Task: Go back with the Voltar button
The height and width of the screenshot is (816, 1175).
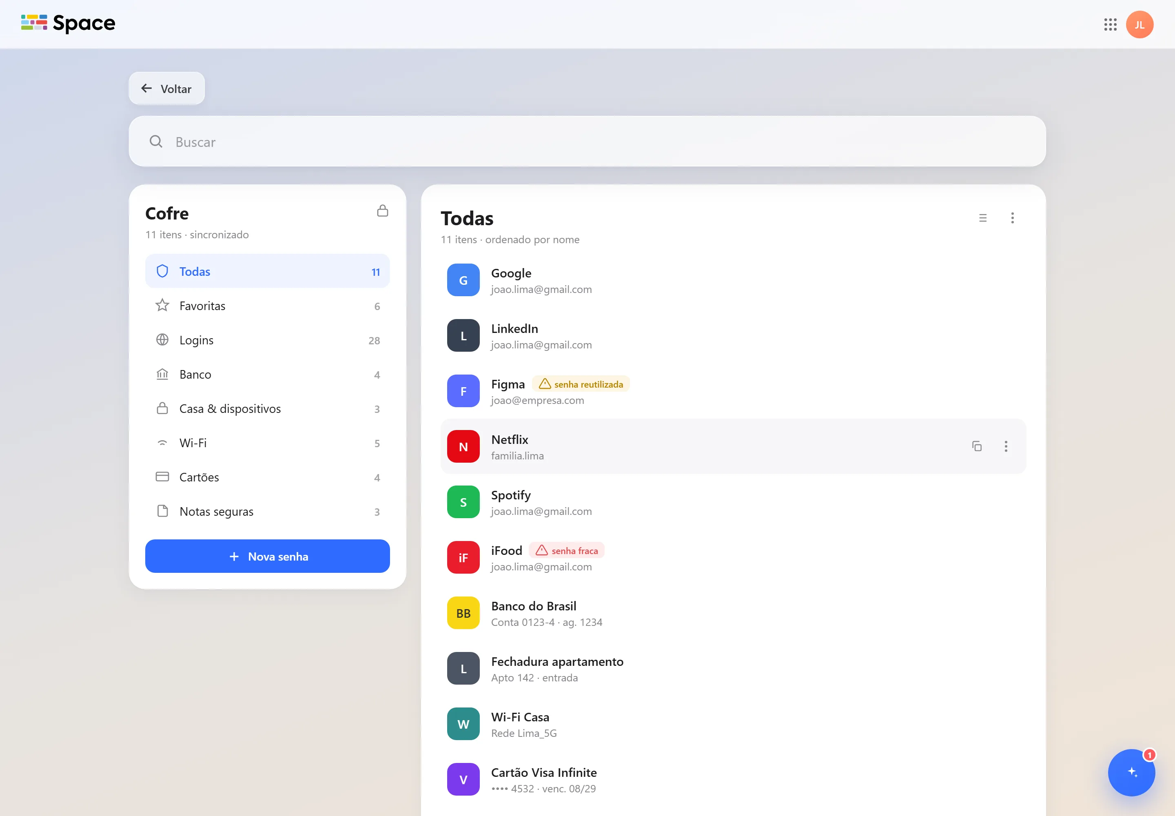Action: pyautogui.click(x=167, y=89)
